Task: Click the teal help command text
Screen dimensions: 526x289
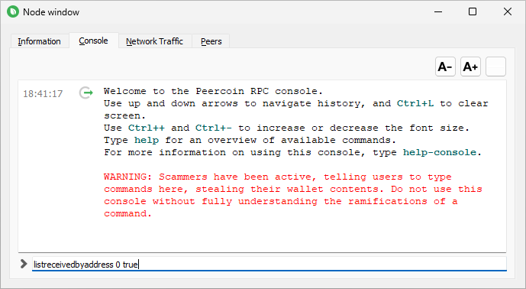Action: (147, 140)
